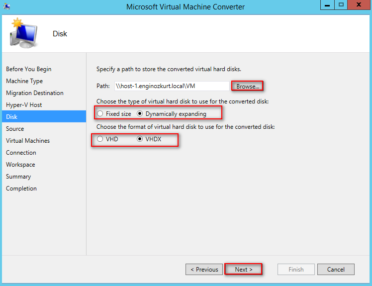Click the Browse... button
This screenshot has width=372, height=286.
248,86
